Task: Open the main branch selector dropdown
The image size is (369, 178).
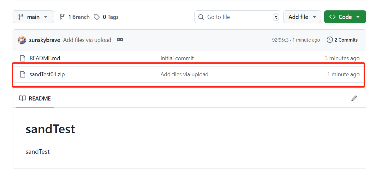Action: 33,17
